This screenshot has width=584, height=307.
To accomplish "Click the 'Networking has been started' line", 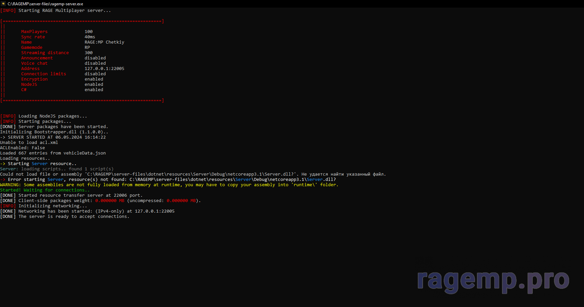I will pyautogui.click(x=87, y=211).
